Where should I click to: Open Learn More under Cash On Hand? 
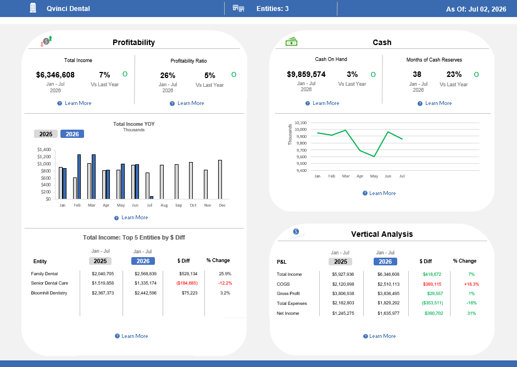click(x=326, y=103)
